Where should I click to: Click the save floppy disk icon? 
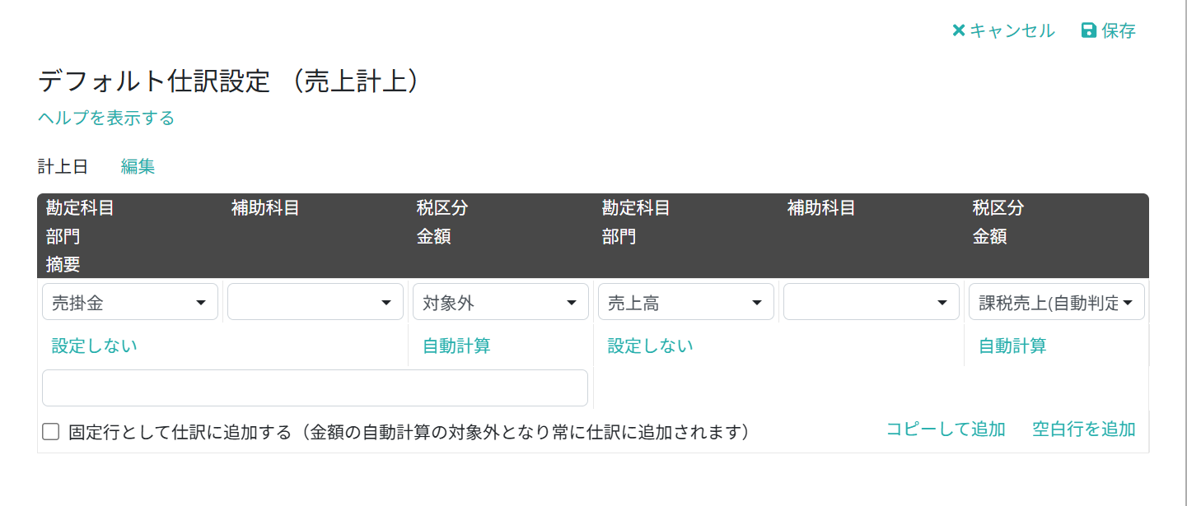pos(1088,30)
